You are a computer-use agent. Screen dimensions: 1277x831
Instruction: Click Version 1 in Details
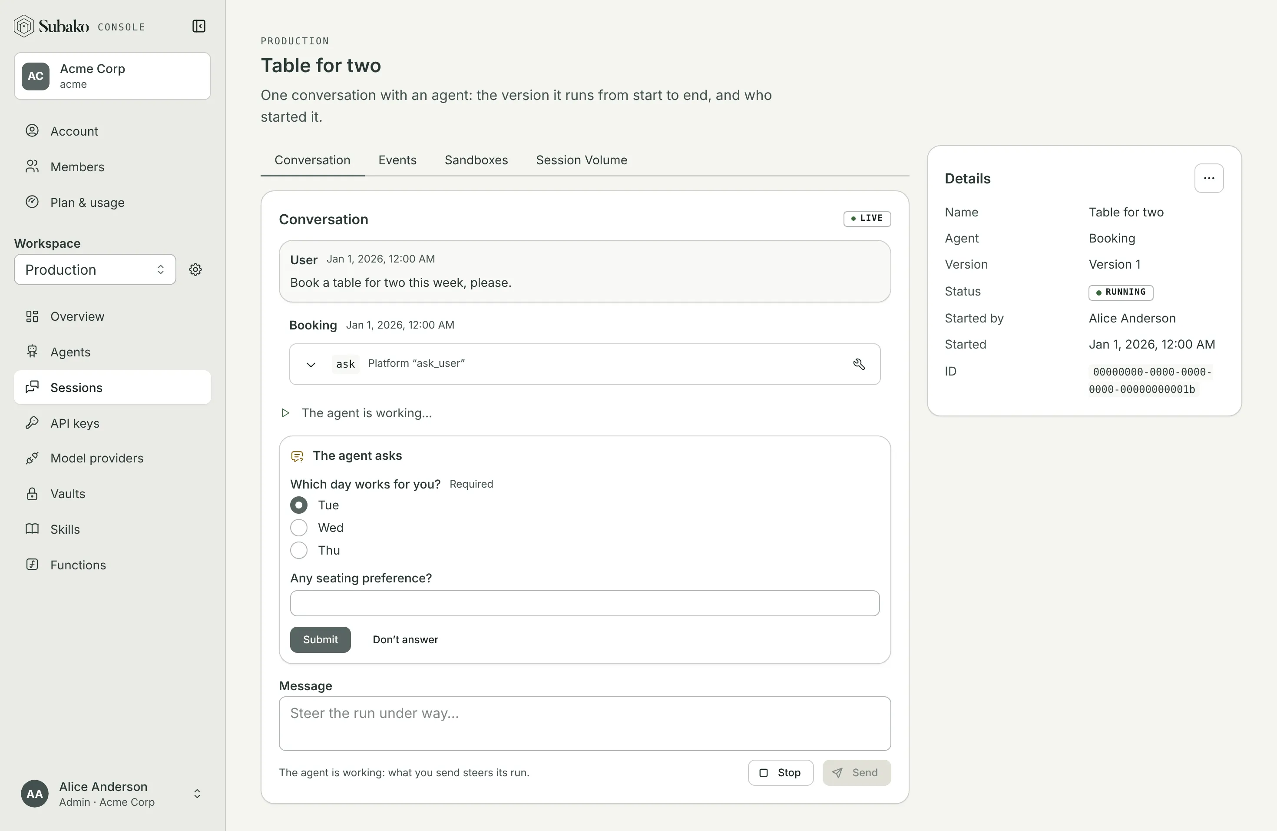coord(1115,264)
